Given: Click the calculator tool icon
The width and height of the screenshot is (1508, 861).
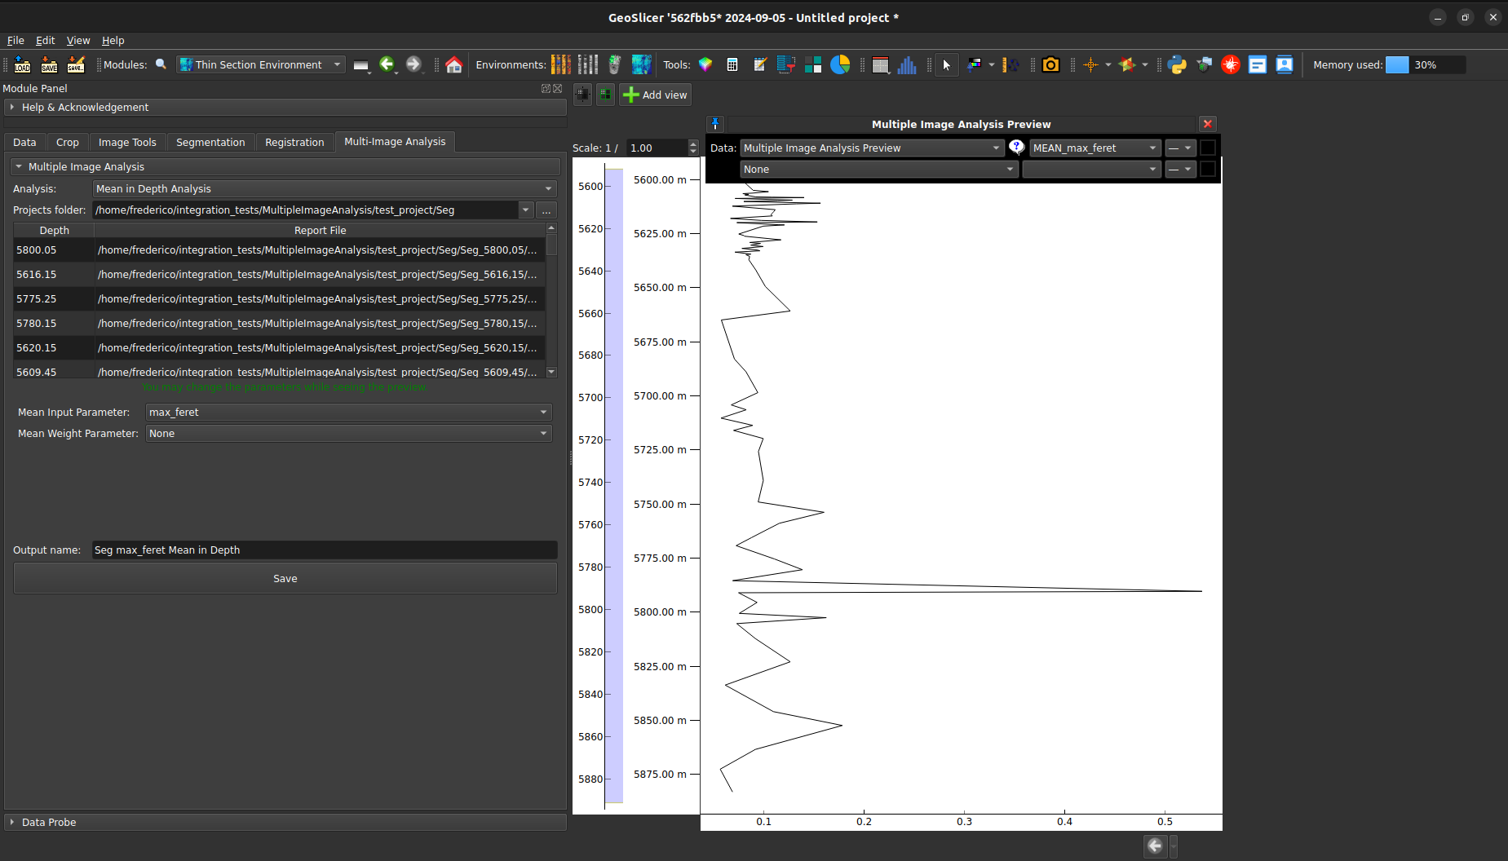Looking at the screenshot, I should (732, 65).
